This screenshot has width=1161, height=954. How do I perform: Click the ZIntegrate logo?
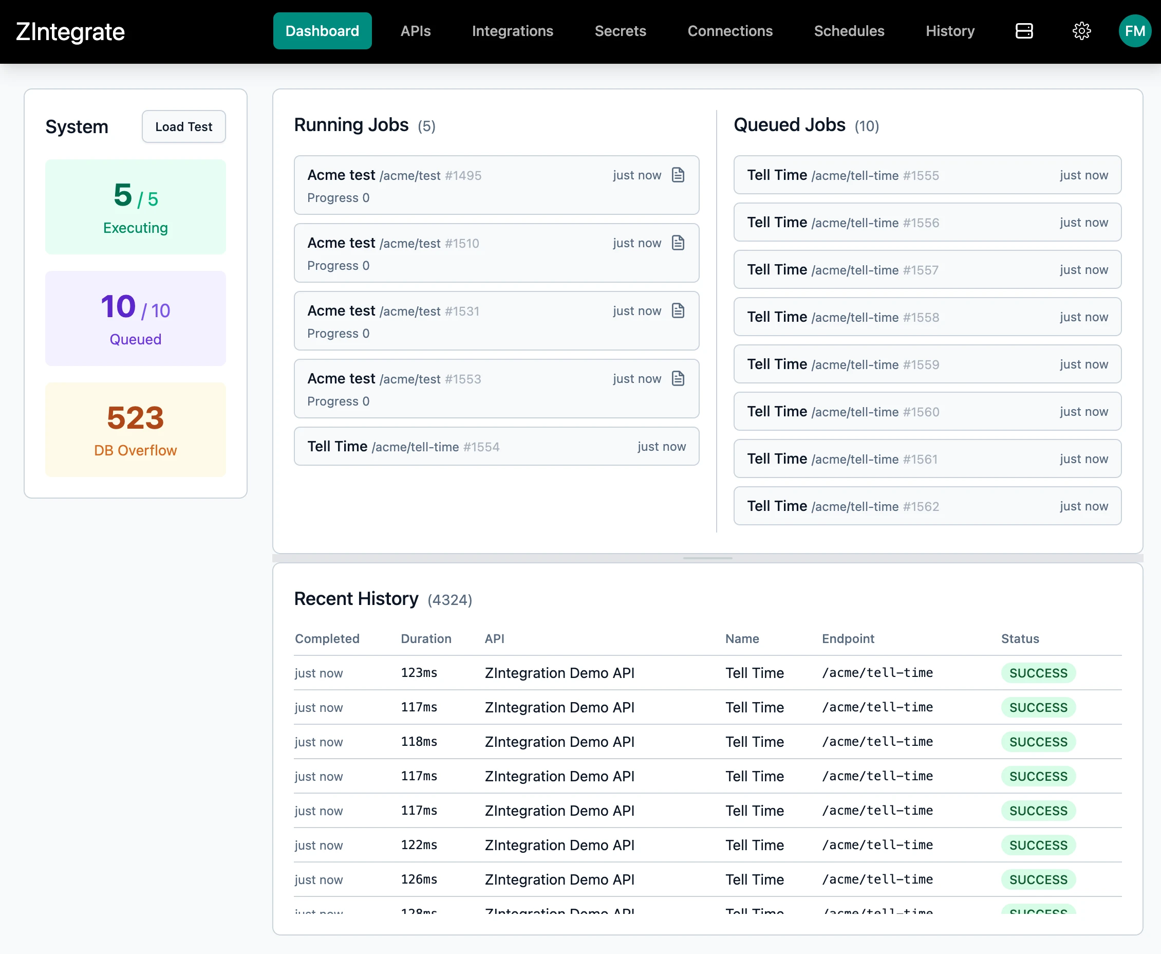(70, 32)
